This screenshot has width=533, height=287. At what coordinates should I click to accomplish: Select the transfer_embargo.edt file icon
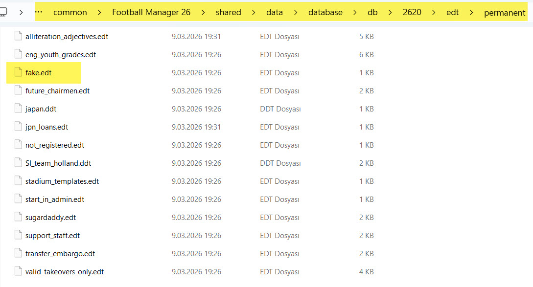19,254
